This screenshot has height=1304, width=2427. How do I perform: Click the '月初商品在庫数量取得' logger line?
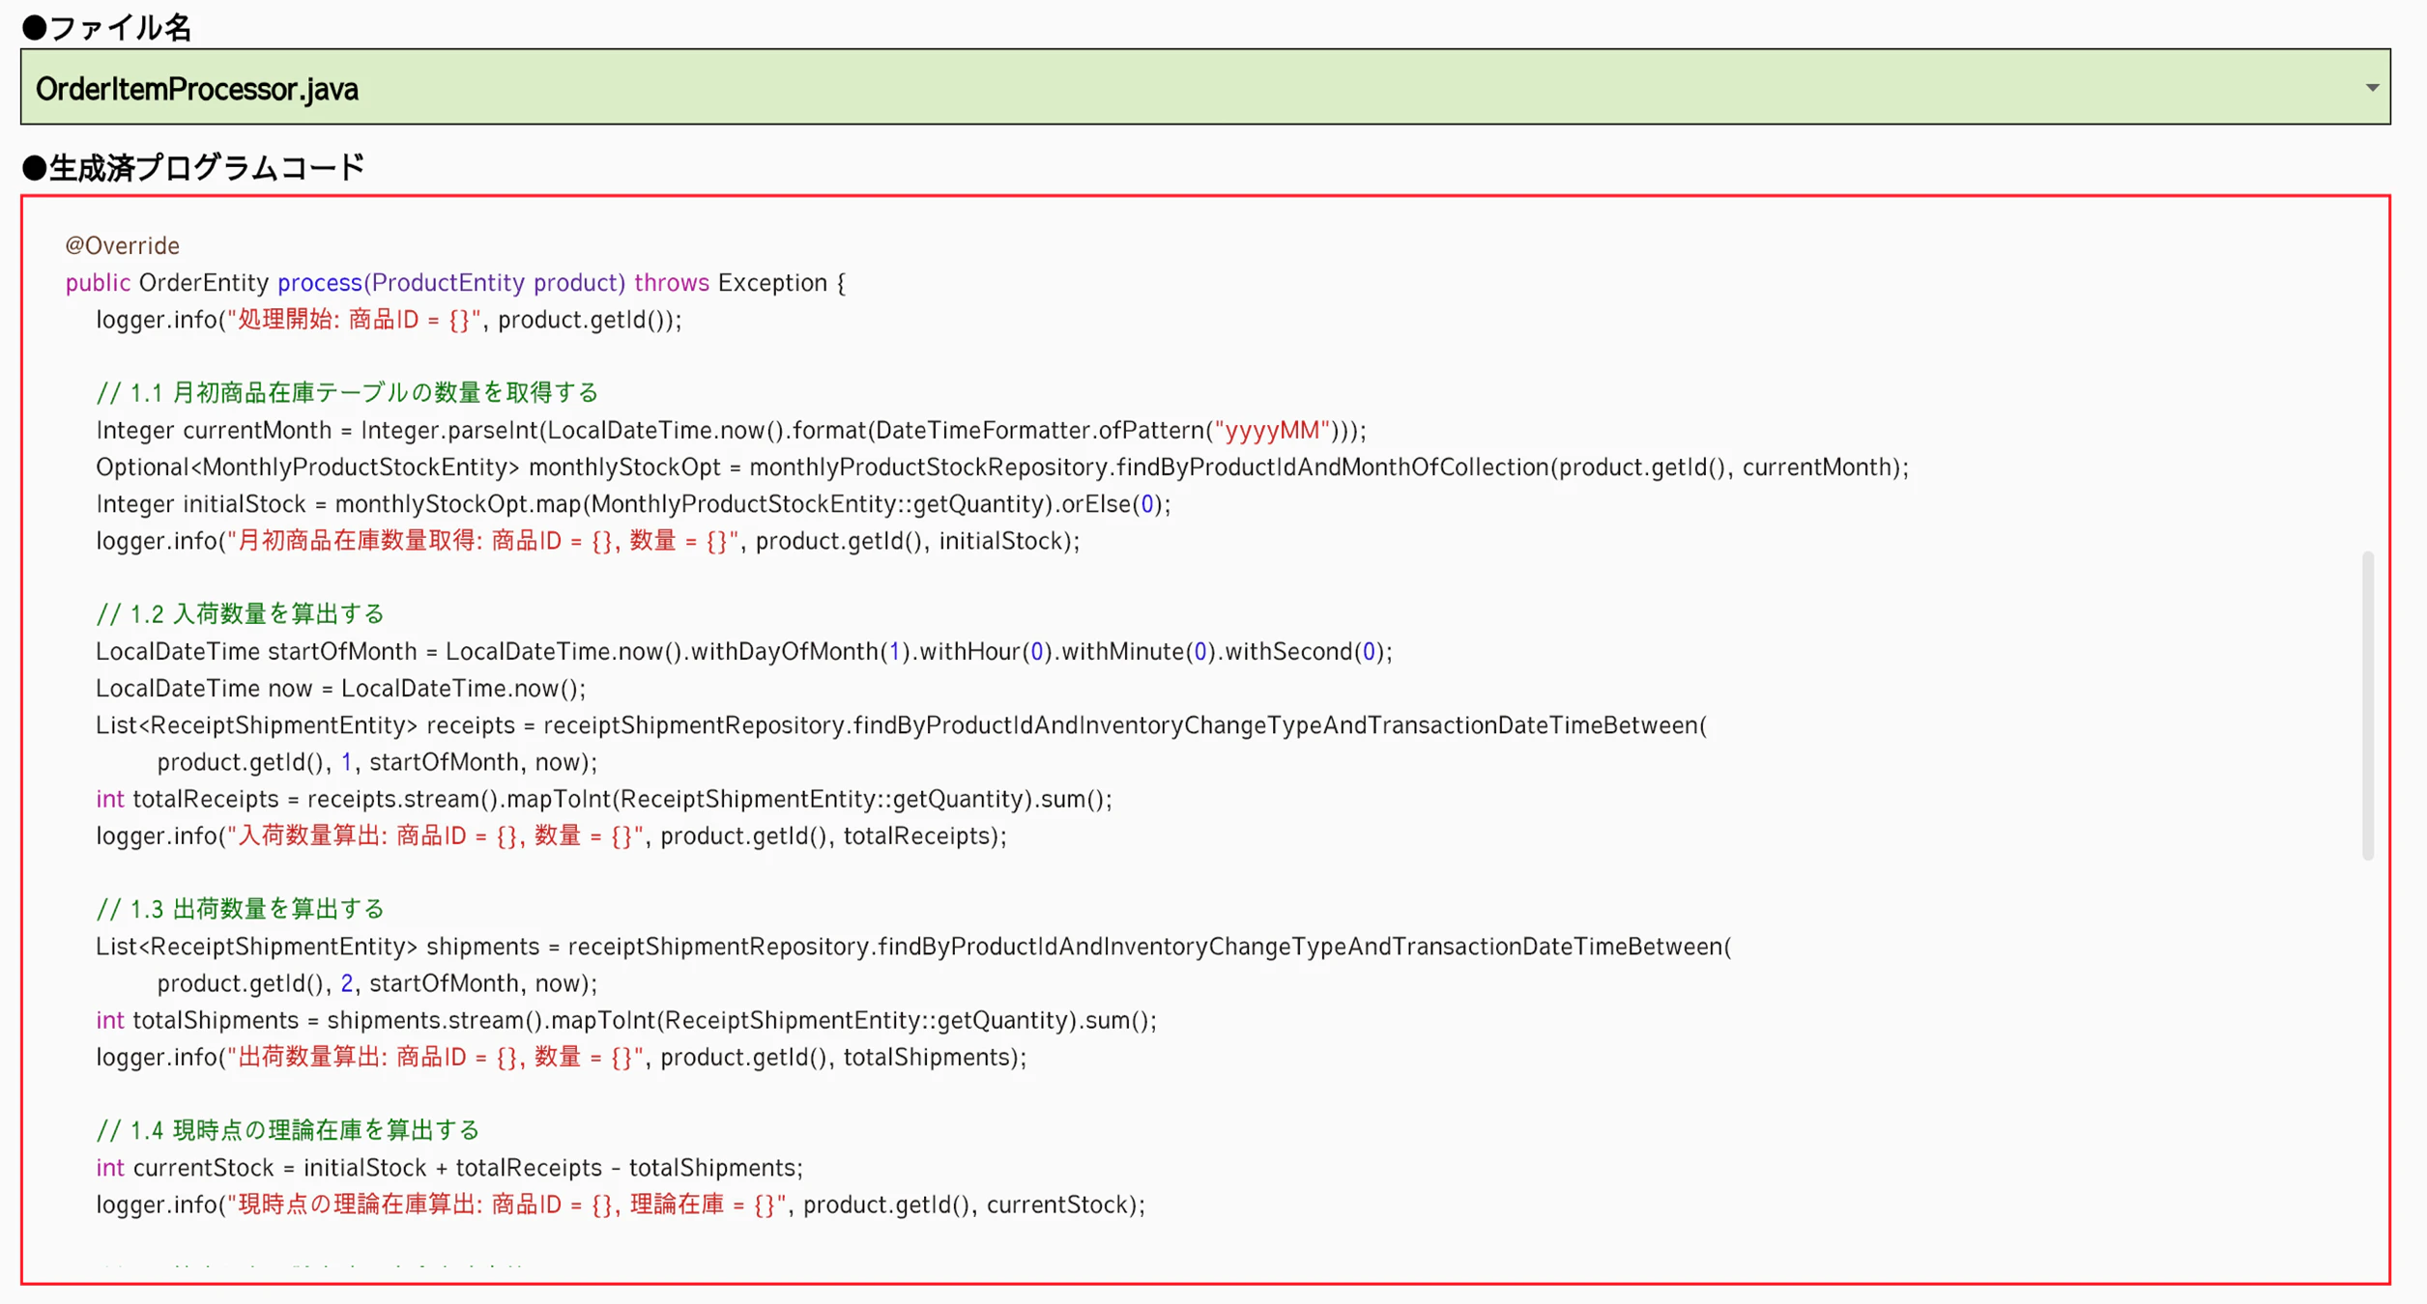tap(588, 541)
